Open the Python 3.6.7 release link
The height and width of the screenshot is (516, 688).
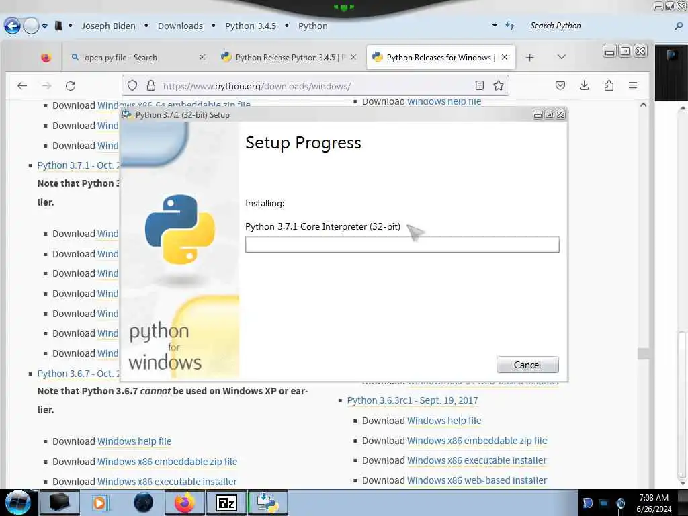coord(78,374)
